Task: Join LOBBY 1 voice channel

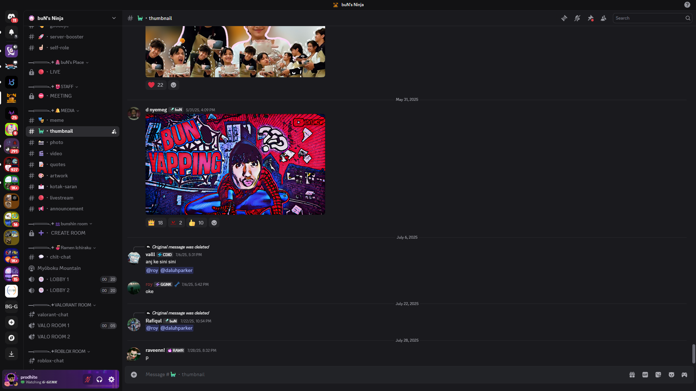Action: (73, 279)
